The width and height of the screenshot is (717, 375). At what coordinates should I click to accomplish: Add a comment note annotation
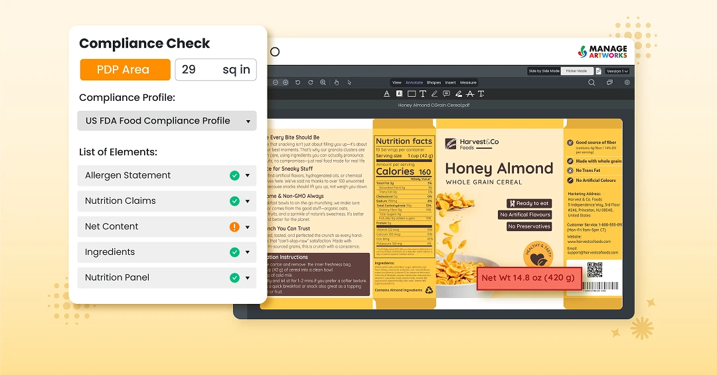pyautogui.click(x=446, y=94)
